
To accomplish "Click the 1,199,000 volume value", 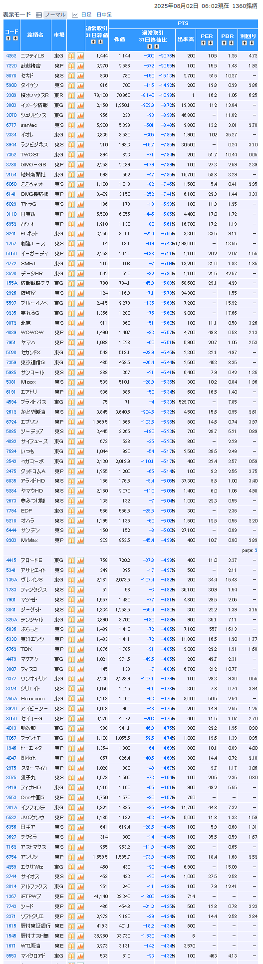I will click(x=185, y=244).
